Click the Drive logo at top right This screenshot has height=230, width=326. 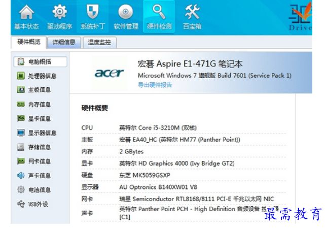tap(300, 17)
